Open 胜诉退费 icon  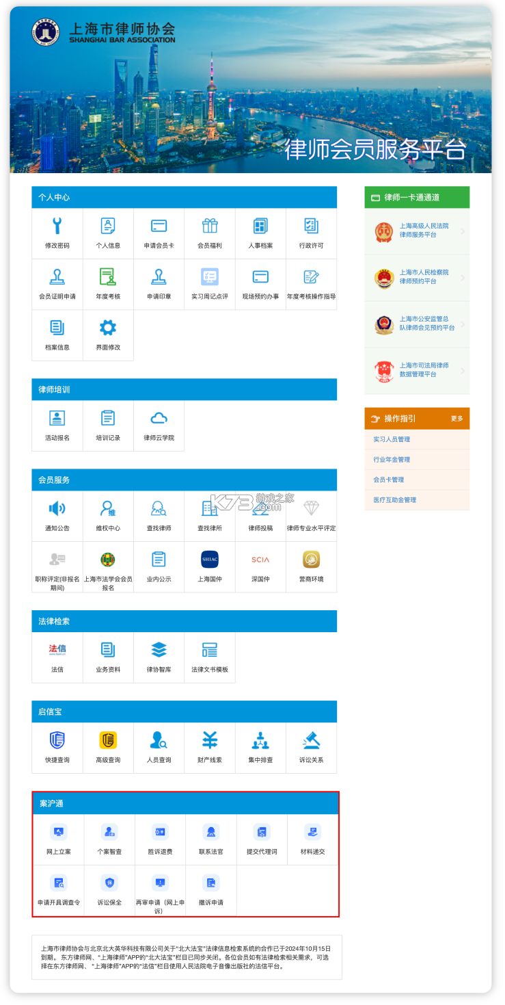click(x=160, y=832)
